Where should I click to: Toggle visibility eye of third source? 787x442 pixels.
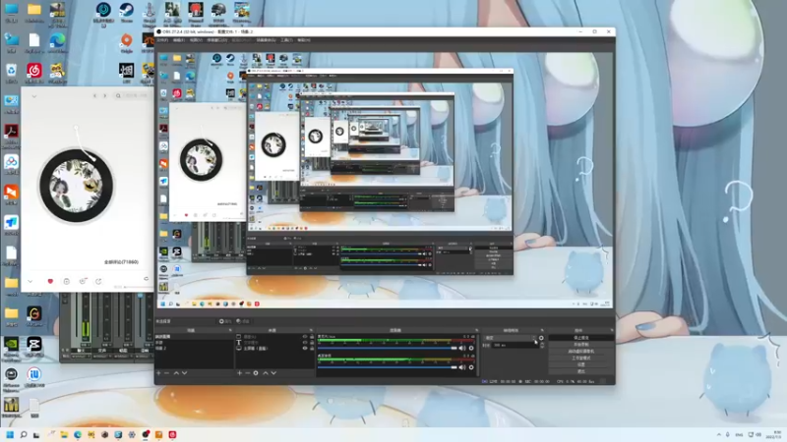[x=305, y=348]
